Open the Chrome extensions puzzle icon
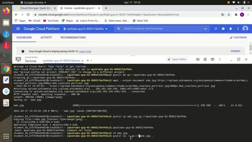The width and height of the screenshot is (252, 142). click(x=236, y=15)
